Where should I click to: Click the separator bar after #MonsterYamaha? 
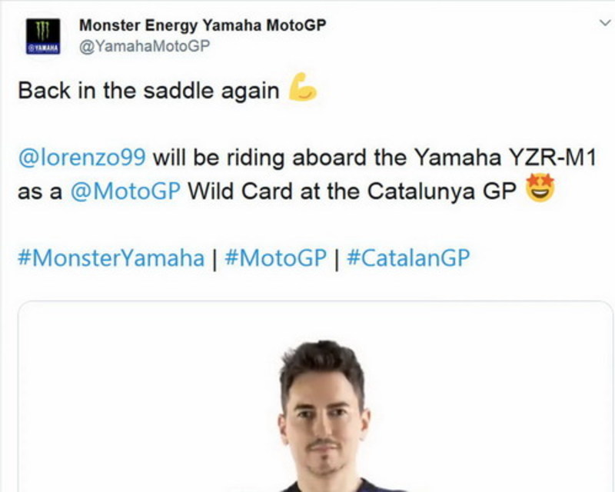pos(214,259)
